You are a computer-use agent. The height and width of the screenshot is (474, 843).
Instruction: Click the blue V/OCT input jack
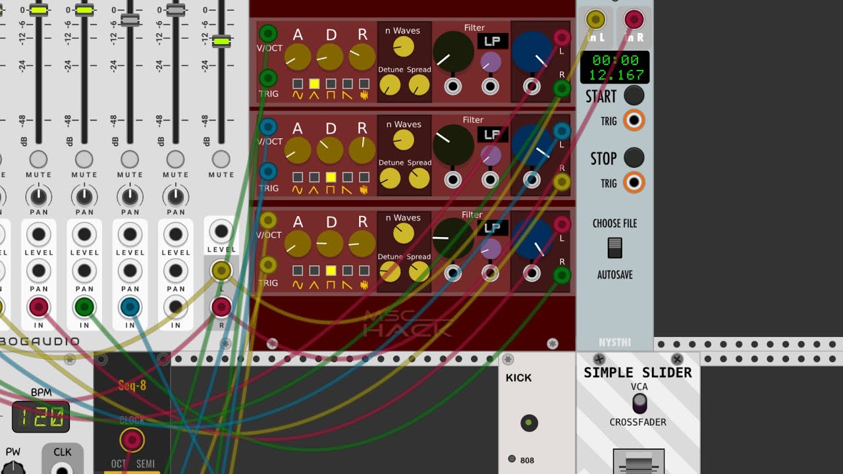(x=268, y=126)
